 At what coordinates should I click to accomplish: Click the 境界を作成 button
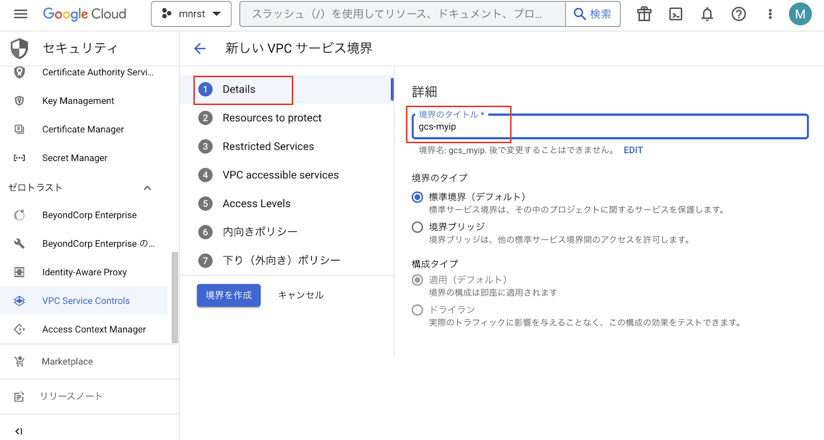229,296
